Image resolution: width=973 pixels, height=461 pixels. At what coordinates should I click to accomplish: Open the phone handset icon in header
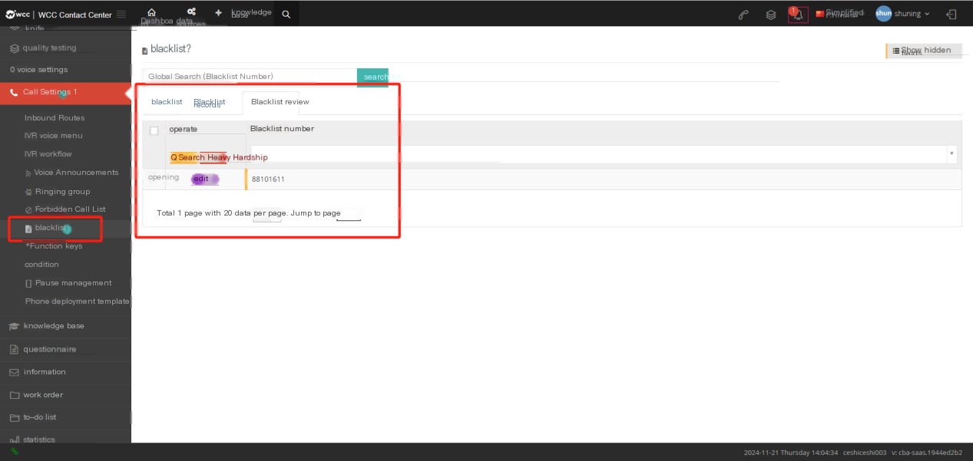(743, 15)
